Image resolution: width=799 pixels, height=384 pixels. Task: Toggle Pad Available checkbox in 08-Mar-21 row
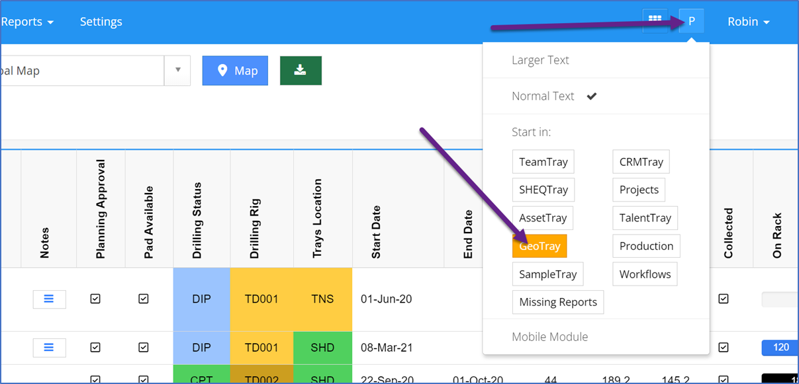[144, 348]
